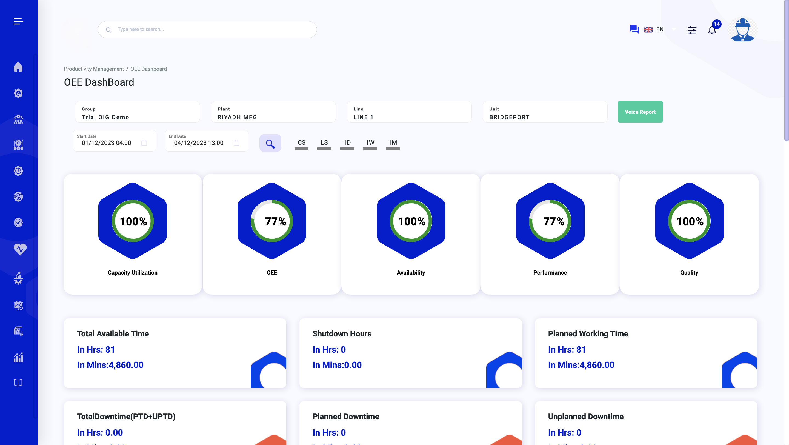
Task: Click the Quality 100% gauge
Action: click(690, 221)
